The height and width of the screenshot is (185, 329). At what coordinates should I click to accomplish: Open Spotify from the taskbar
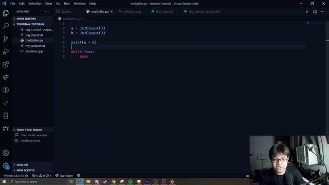coord(130,181)
